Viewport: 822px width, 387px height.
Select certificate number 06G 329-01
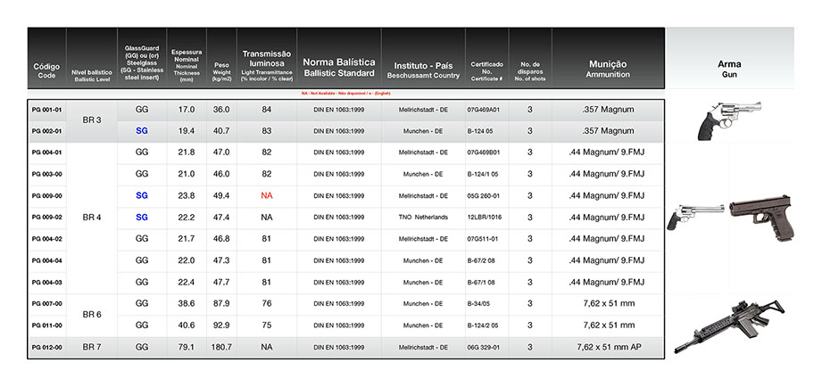coord(484,347)
